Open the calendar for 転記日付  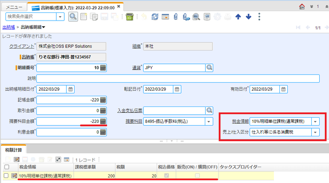(x=177, y=89)
